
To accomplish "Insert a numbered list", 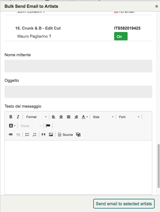I will click(35, 135).
